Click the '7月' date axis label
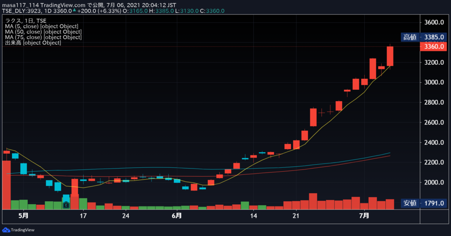 click(x=364, y=215)
